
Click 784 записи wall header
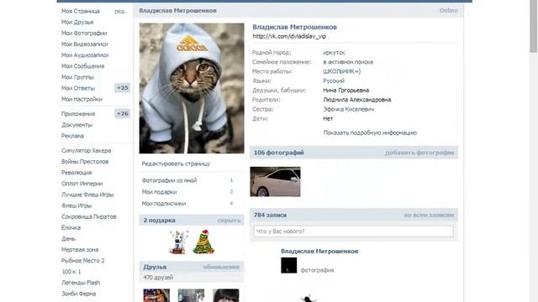tap(270, 215)
